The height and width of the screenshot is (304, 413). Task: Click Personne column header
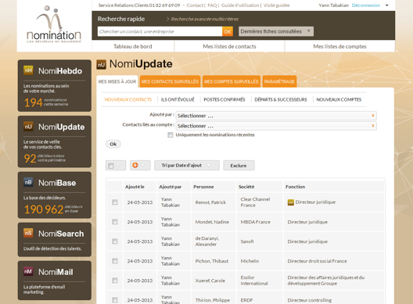click(203, 187)
